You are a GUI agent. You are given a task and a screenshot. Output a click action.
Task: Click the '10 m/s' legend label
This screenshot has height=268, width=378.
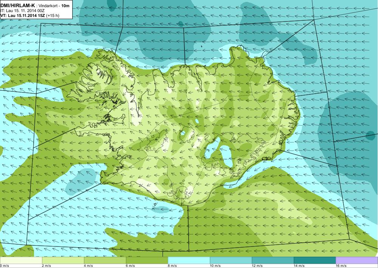(x=215, y=266)
